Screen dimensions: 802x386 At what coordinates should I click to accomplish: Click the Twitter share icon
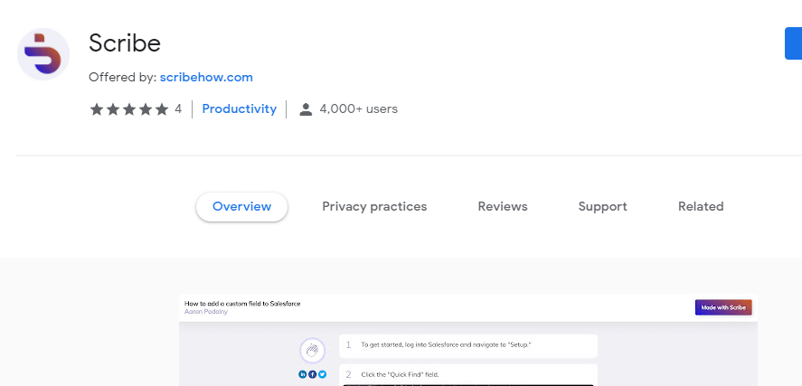click(322, 374)
